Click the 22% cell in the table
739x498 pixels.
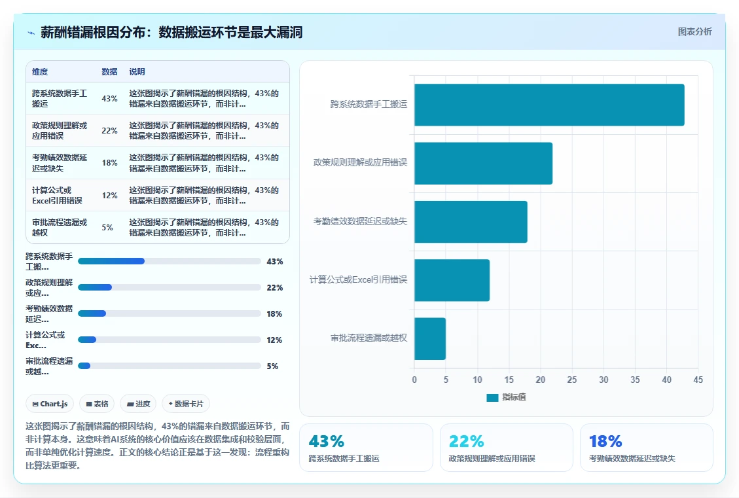click(109, 130)
